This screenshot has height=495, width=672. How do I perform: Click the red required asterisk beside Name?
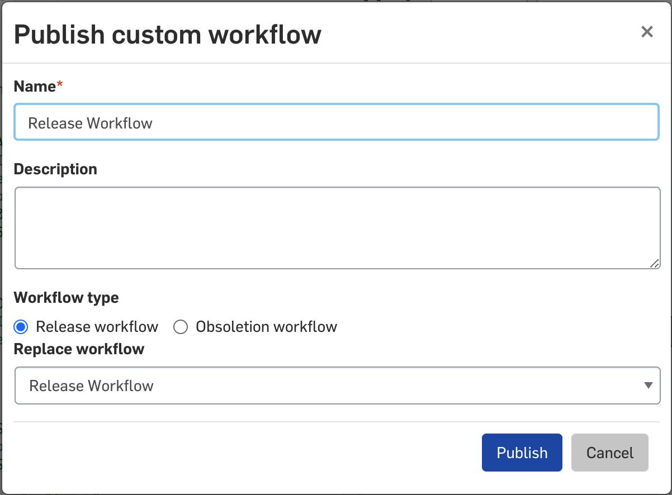tap(60, 85)
